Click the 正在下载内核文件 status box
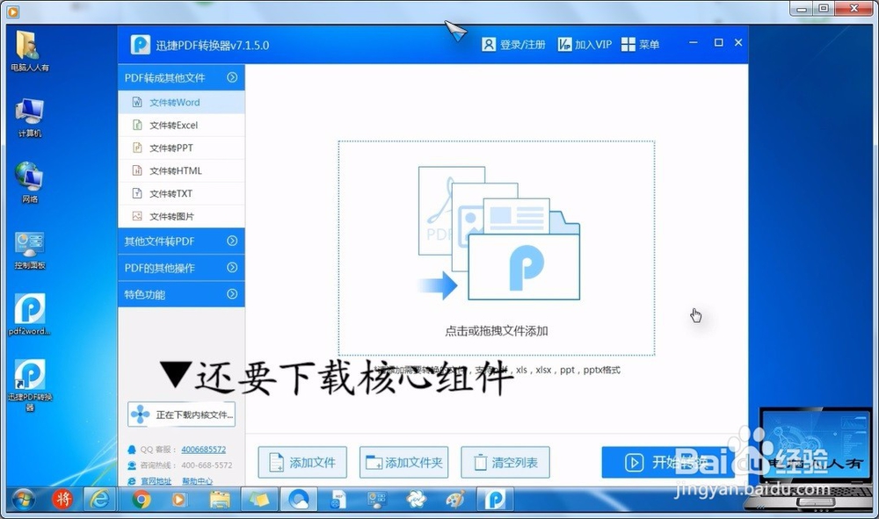The width and height of the screenshot is (879, 519). [x=181, y=414]
